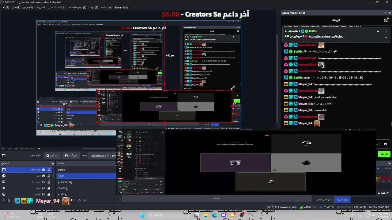Click the 02:40:09 stream duration status
Screen dimensions: 392x220
(326, 207)
